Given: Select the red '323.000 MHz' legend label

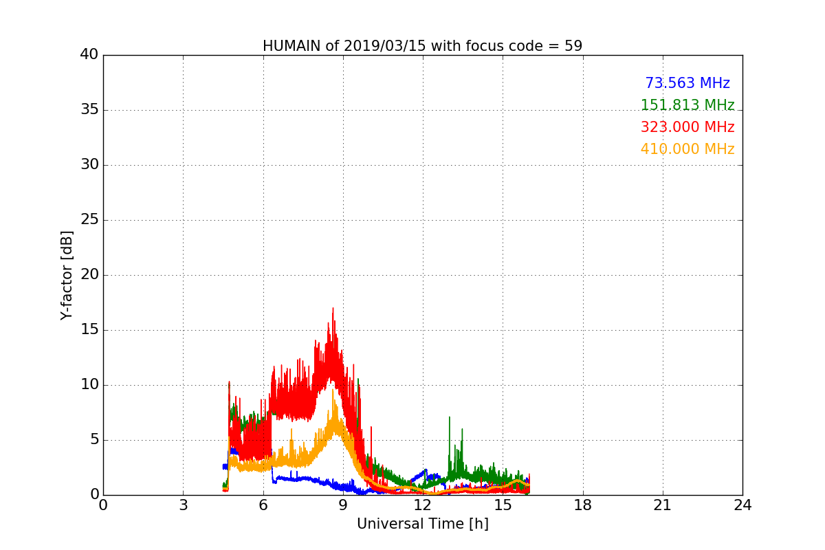Looking at the screenshot, I should 687,127.
